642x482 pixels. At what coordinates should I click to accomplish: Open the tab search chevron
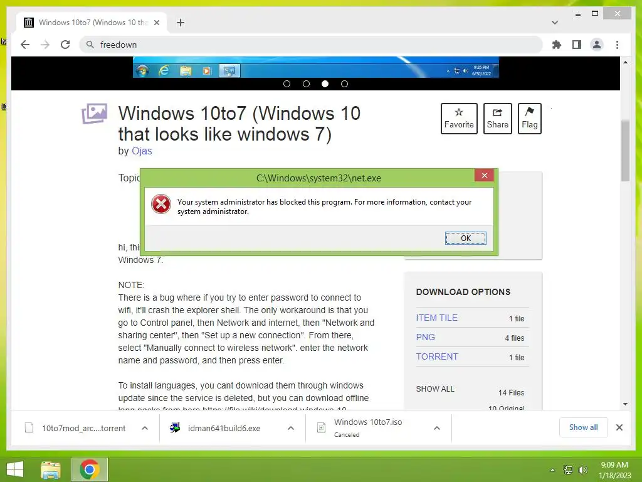[x=554, y=23]
